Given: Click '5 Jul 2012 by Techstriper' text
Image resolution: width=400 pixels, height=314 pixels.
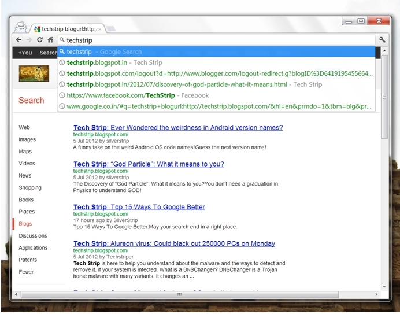Looking at the screenshot, I should coord(103,257).
